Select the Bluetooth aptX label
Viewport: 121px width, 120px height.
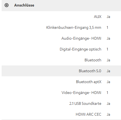[x=88, y=82]
